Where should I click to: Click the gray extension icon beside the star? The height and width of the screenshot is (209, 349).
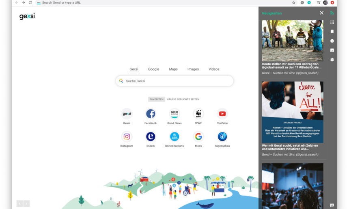pos(302,3)
